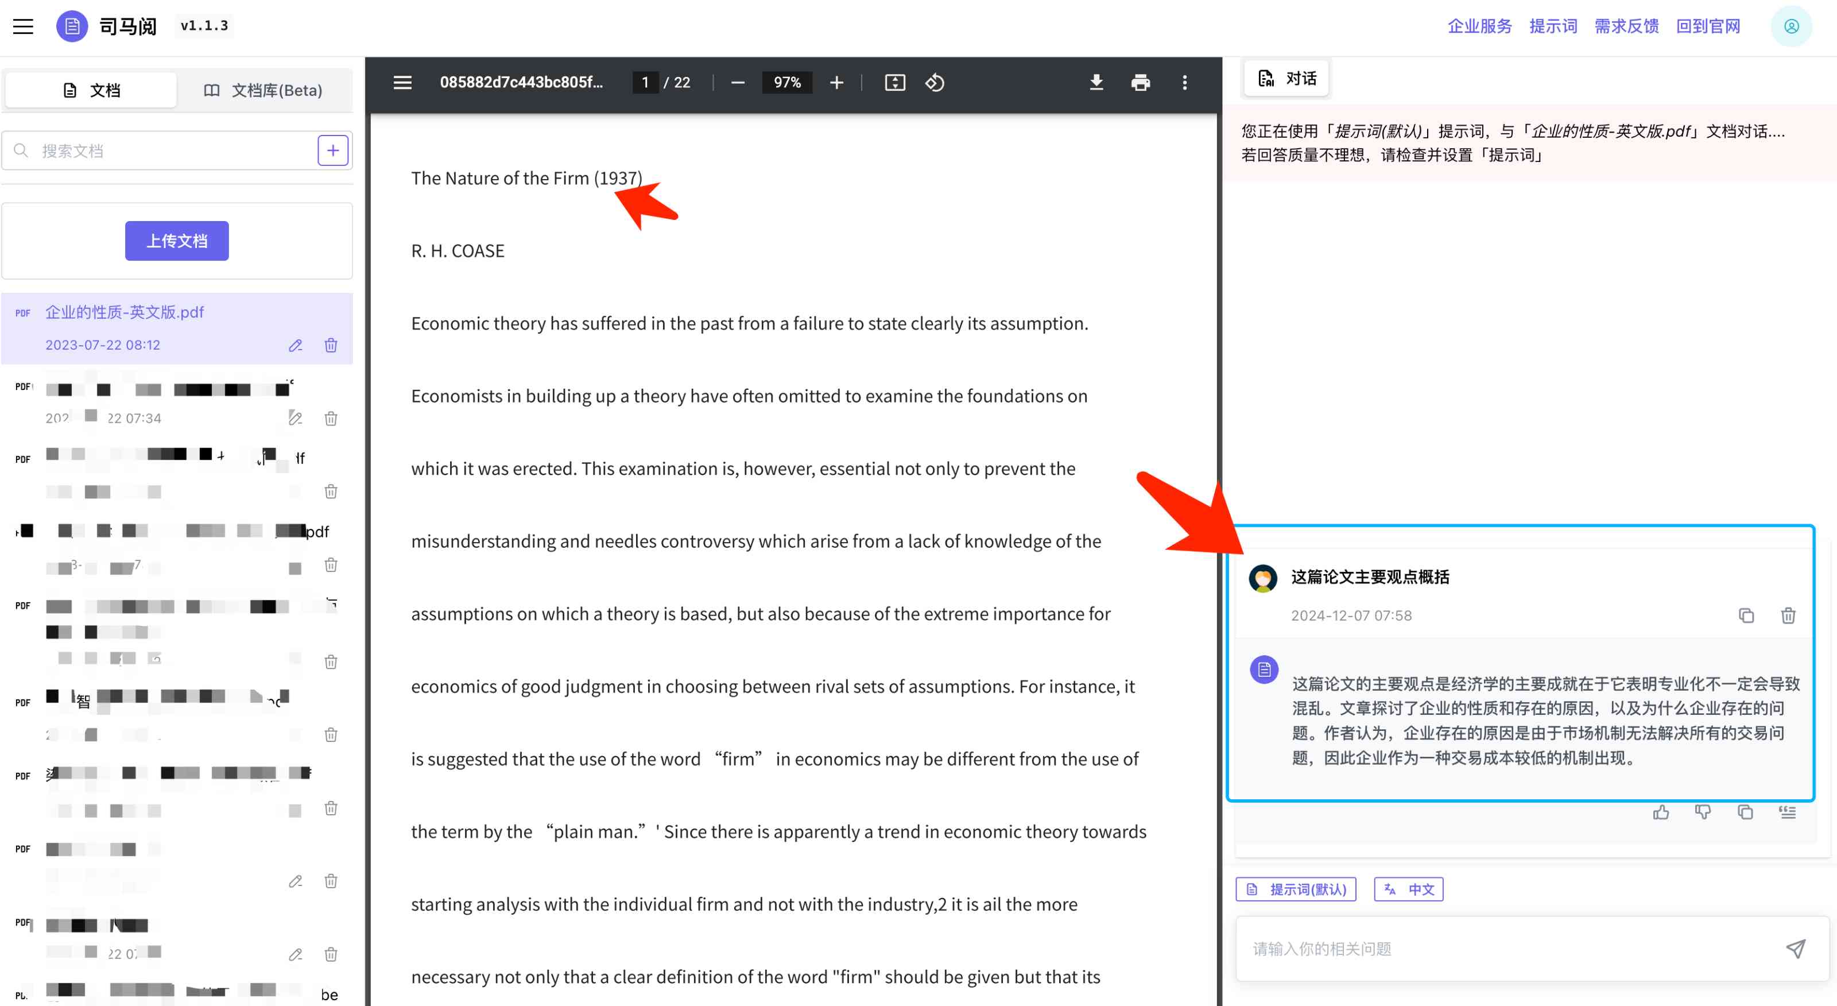Click 上传文档 button
1837x1006 pixels.
(177, 241)
